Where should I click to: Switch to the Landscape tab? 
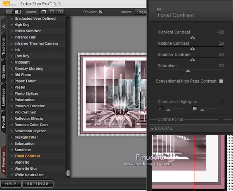(3, 97)
